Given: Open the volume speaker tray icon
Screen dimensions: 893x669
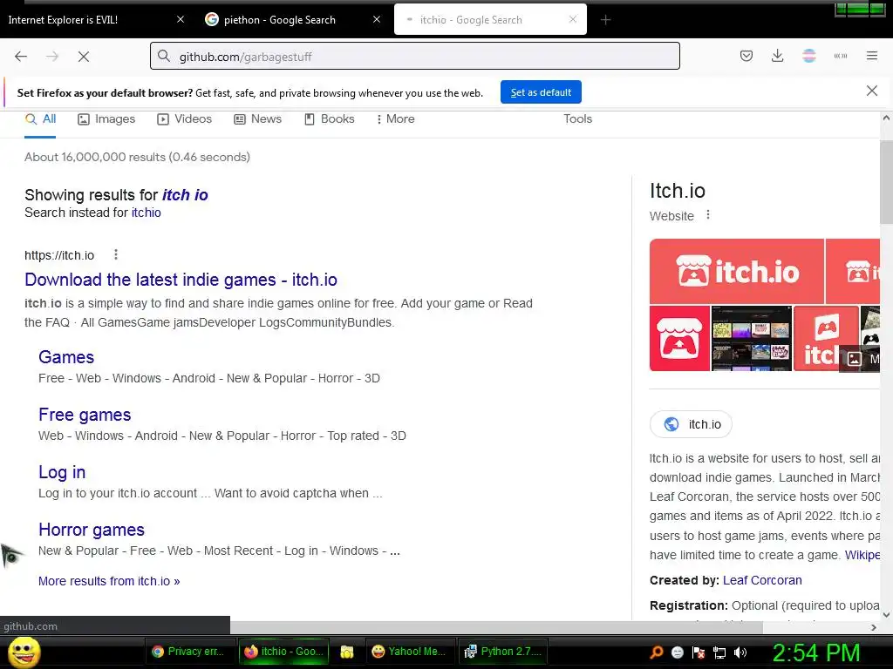Looking at the screenshot, I should (740, 652).
